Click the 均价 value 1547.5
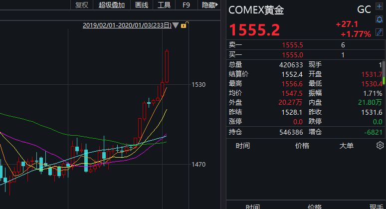The width and height of the screenshot is (386, 209). click(292, 93)
